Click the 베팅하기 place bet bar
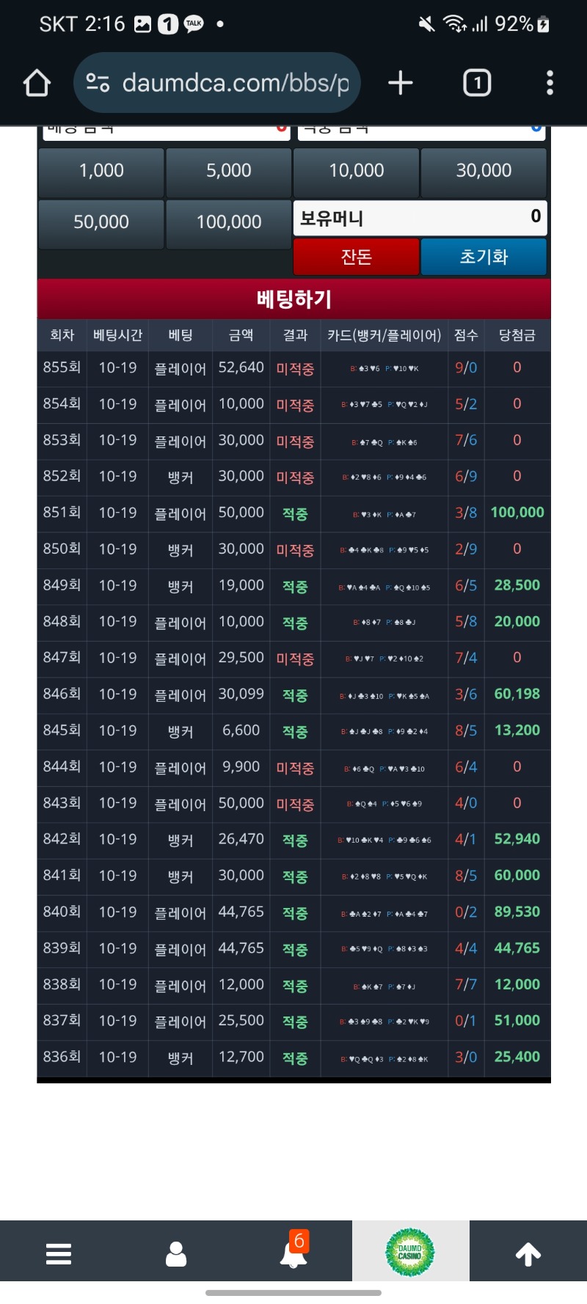587x1304 pixels. (293, 298)
